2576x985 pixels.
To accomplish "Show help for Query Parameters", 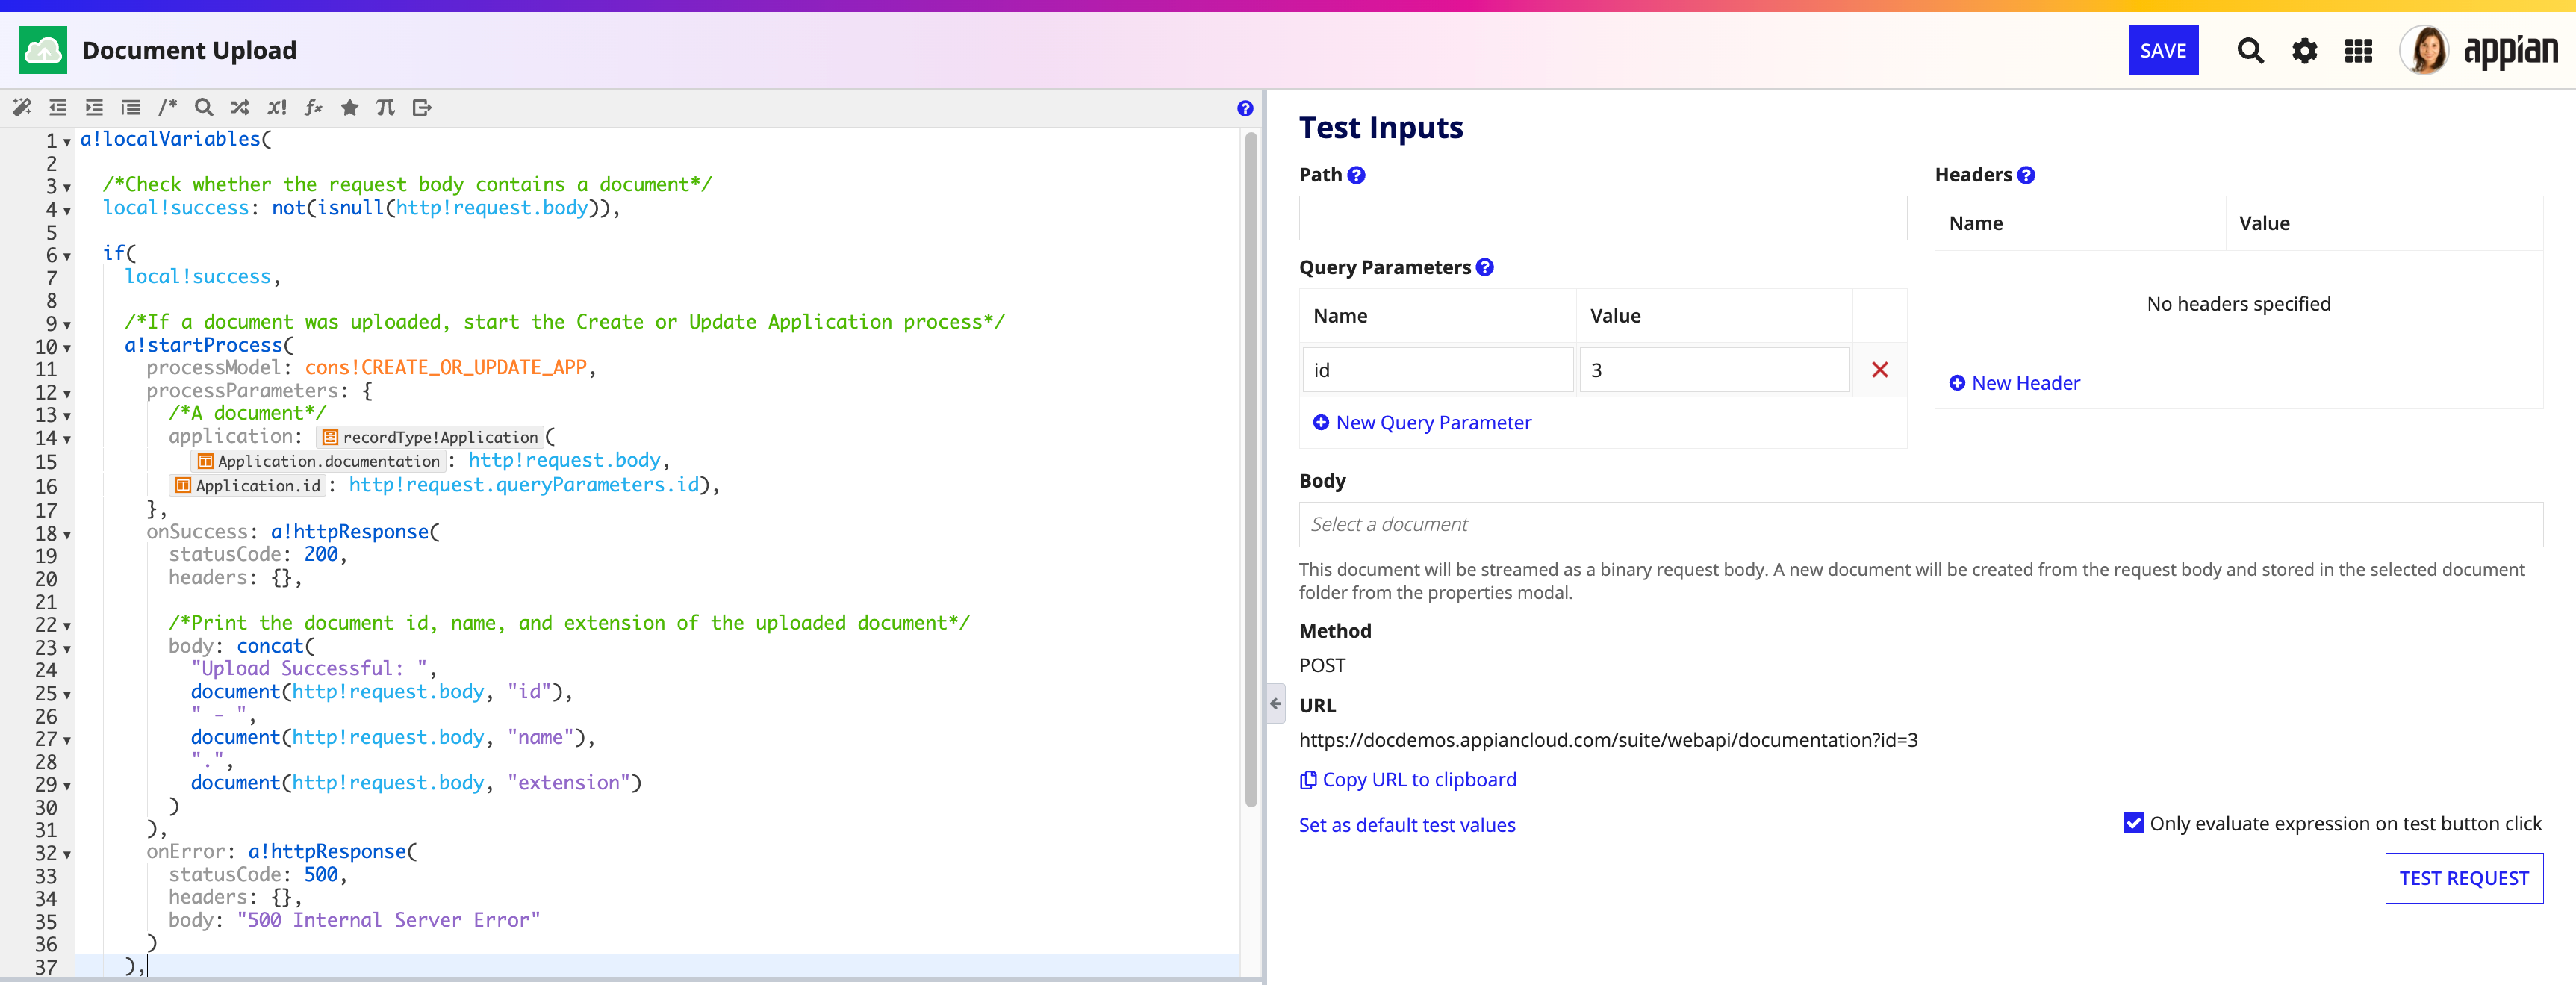I will (1485, 267).
